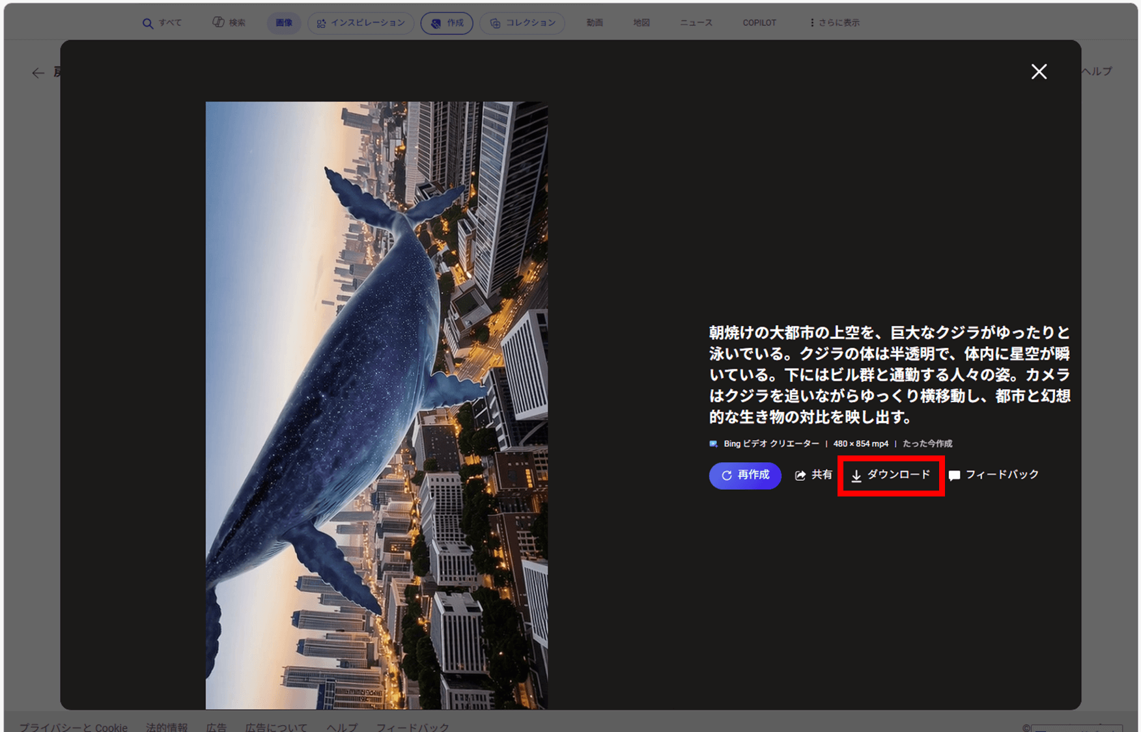The height and width of the screenshot is (732, 1141).
Task: Open the 広告 footer link
Action: tap(216, 727)
